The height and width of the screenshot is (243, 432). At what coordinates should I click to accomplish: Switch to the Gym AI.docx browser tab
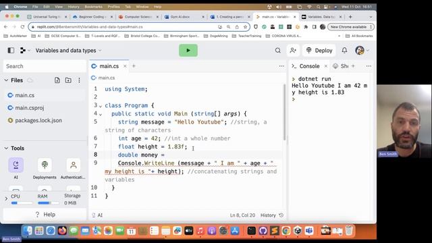click(184, 17)
